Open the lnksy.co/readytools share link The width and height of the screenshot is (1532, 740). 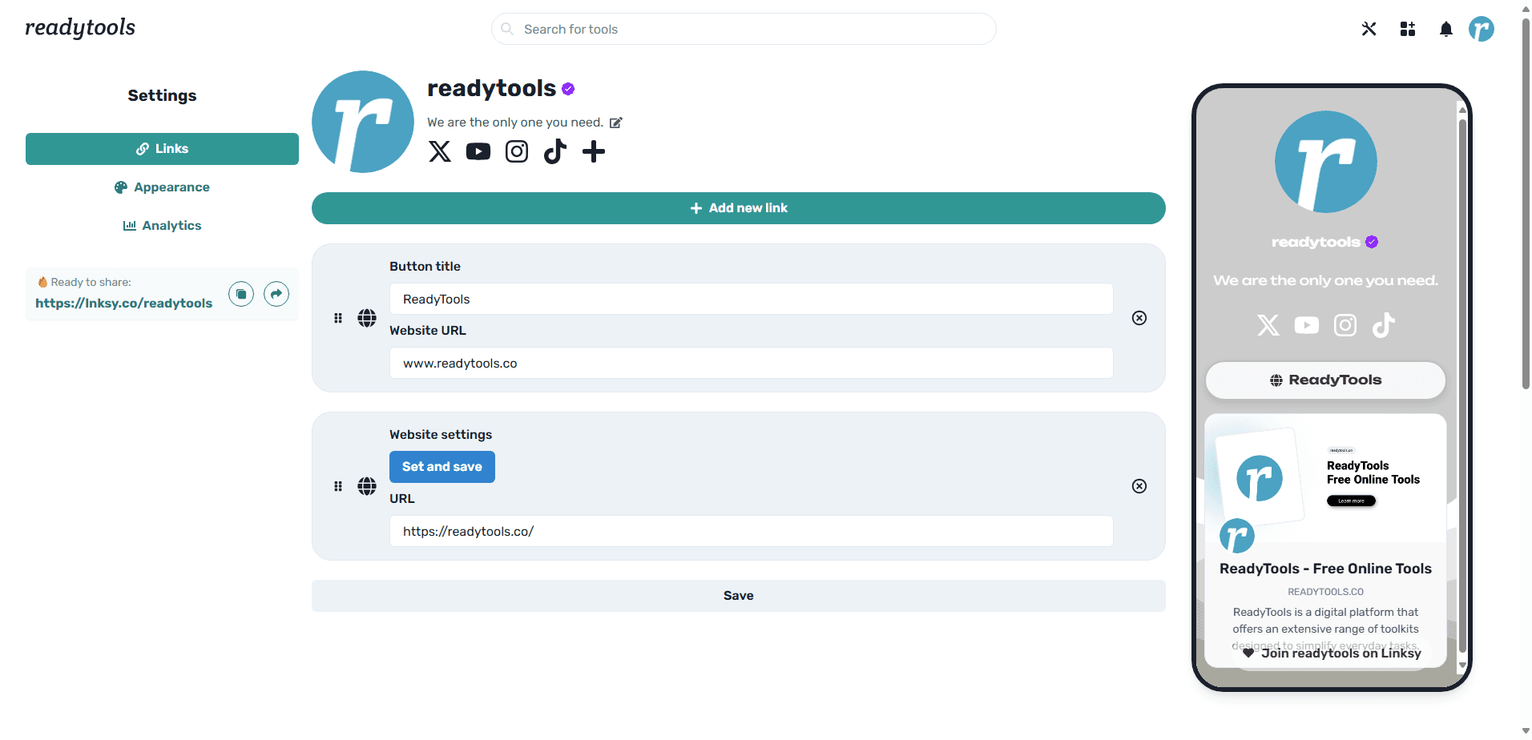point(124,304)
